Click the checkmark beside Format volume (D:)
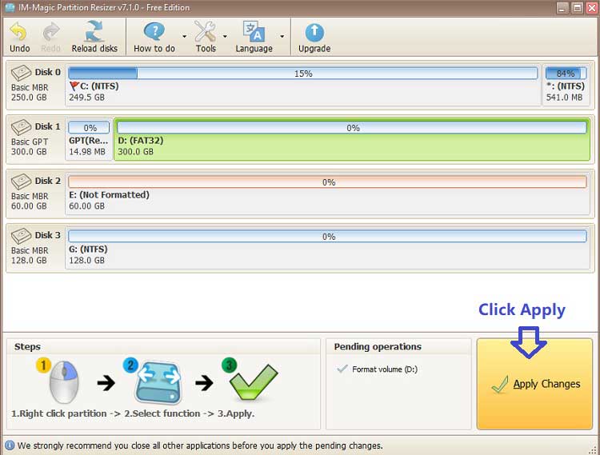 point(342,369)
